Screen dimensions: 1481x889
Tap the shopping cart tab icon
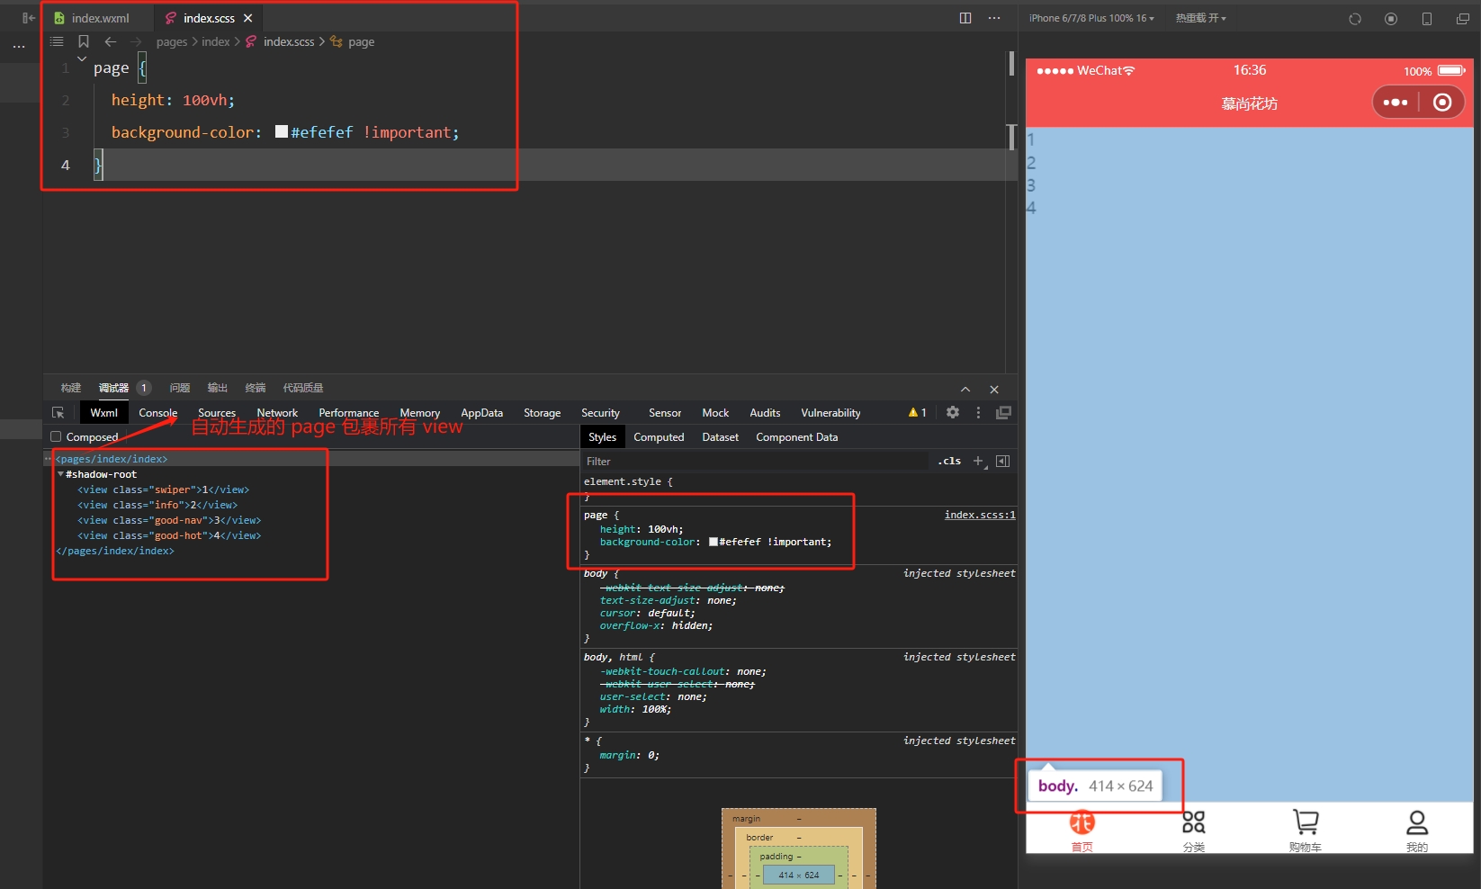[x=1305, y=822]
